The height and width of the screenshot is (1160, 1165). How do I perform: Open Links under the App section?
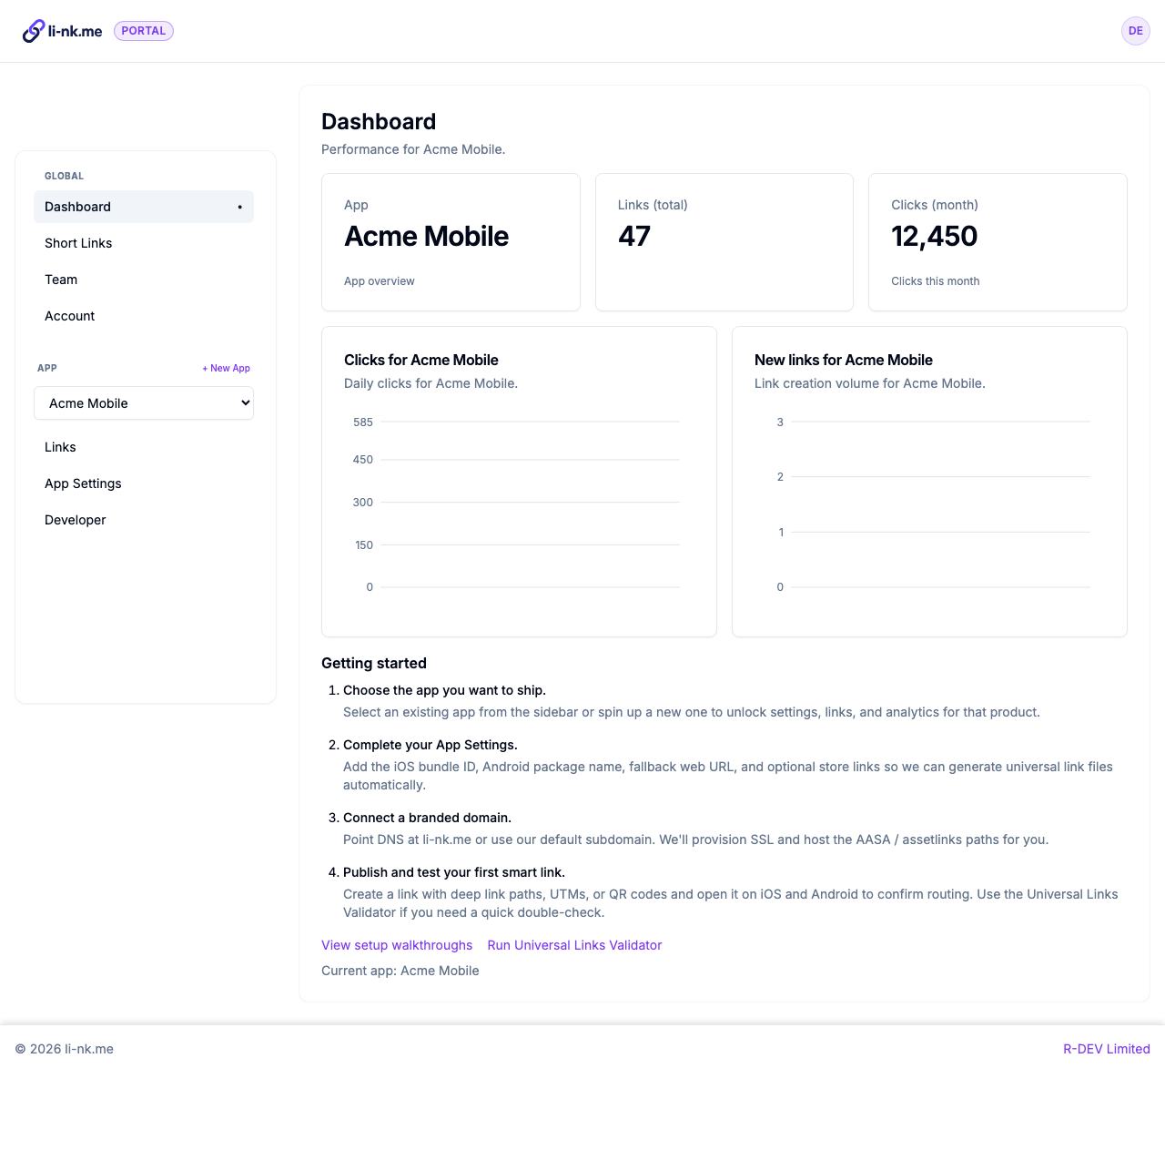[60, 447]
